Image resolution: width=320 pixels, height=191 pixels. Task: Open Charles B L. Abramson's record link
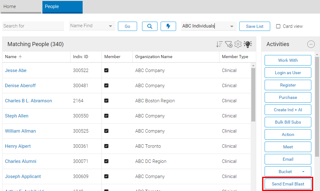tap(28, 101)
